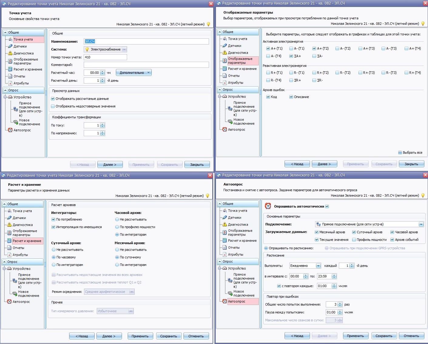Open the Дополнительно dropdown button
This screenshot has height=344, width=428.
coord(133,73)
